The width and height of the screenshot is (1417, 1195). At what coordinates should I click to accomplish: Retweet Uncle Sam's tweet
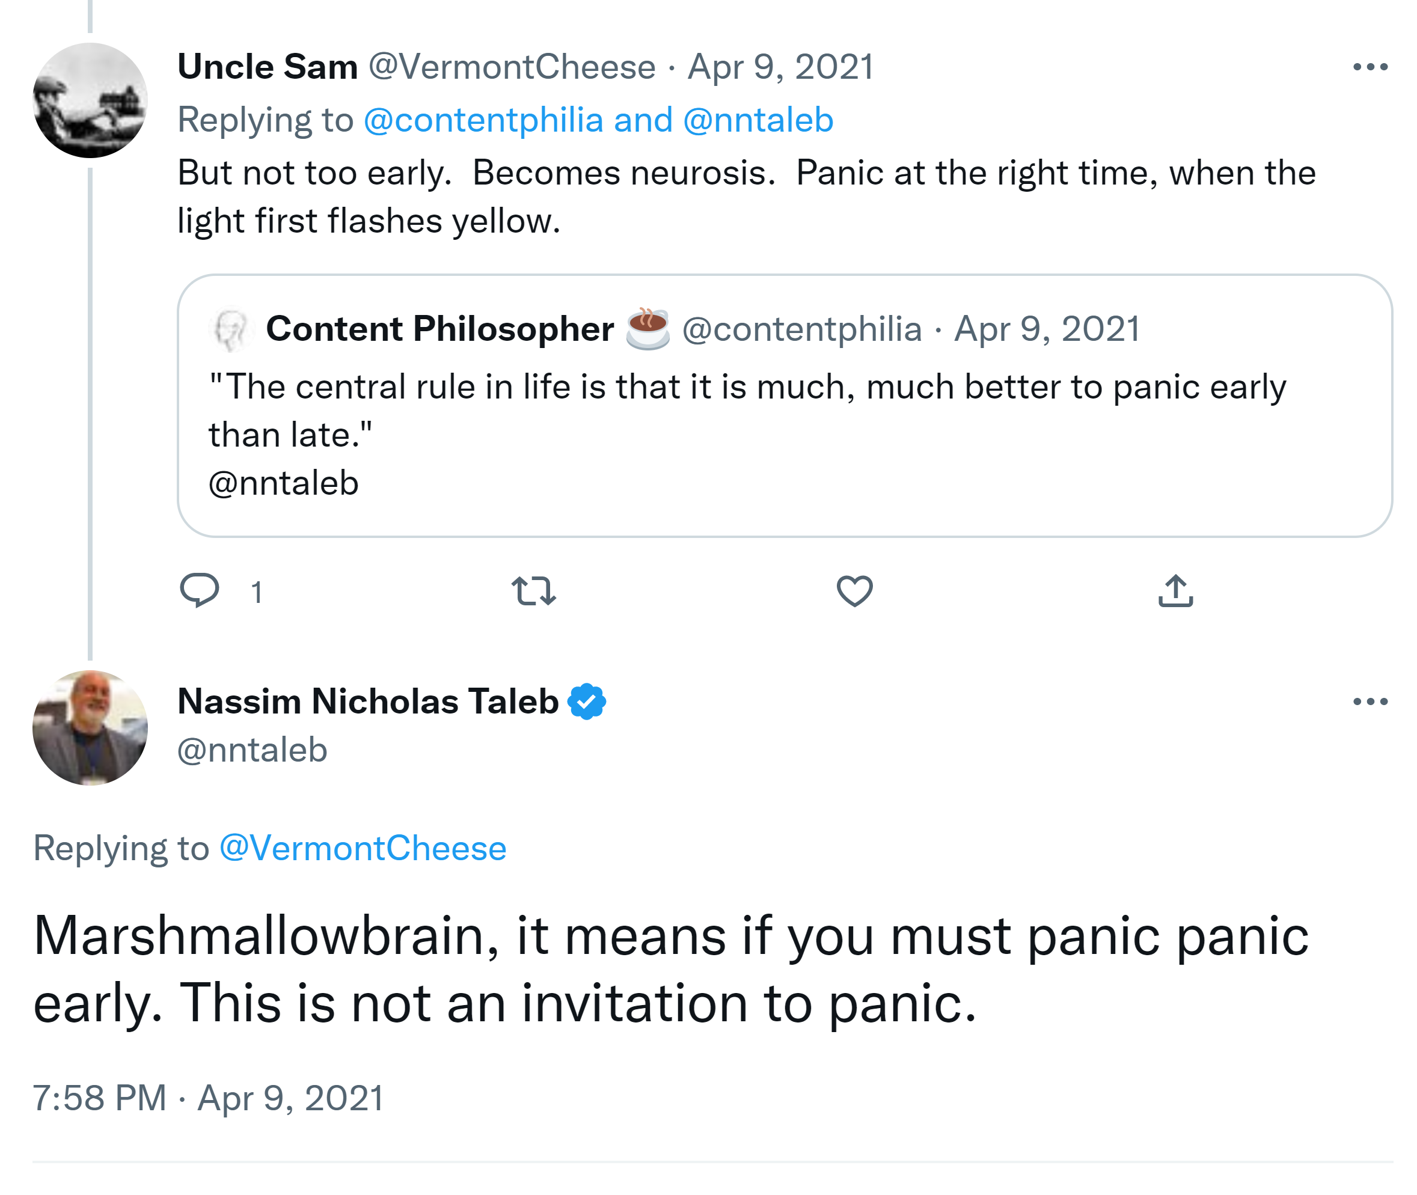pyautogui.click(x=534, y=591)
